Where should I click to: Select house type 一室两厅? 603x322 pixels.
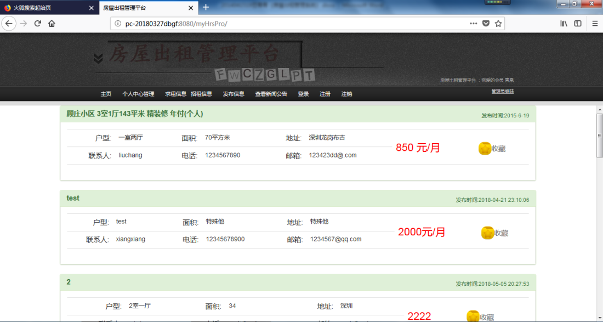pyautogui.click(x=130, y=137)
